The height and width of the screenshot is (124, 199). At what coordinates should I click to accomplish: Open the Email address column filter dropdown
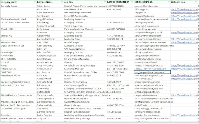click(x=169, y=2)
